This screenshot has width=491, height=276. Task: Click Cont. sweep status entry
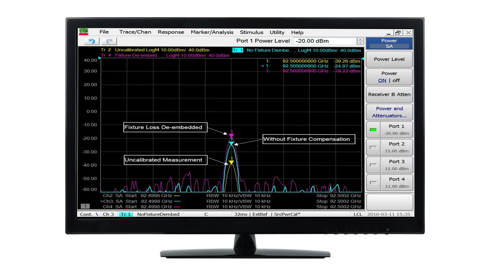click(86, 214)
